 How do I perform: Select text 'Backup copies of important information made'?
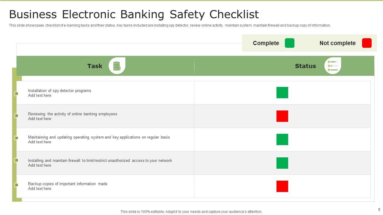tap(68, 184)
